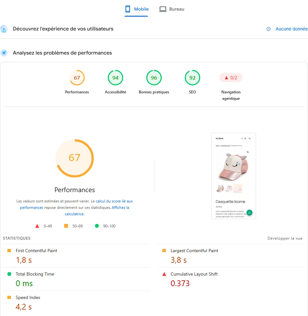308x316 pixels.
Task: Click the orange square 50–89 legend icon
Action: click(66, 226)
